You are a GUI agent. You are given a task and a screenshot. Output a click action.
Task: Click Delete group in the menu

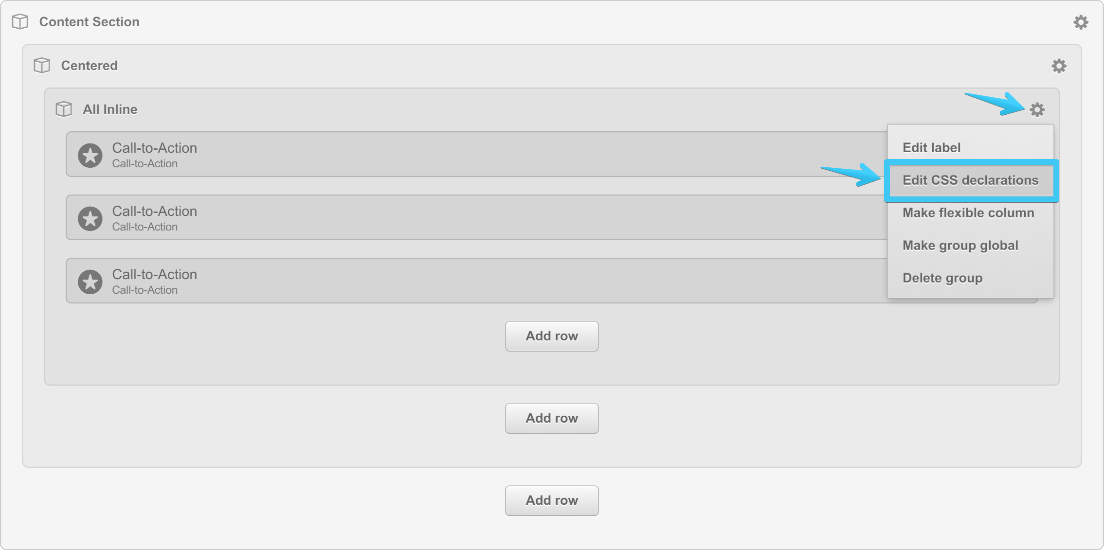(x=942, y=278)
